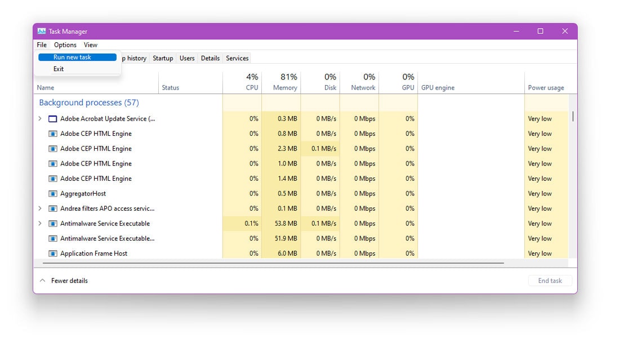Select Adobe Acrobat Update Service name text
Screen dimensions: 619x338
click(108, 119)
